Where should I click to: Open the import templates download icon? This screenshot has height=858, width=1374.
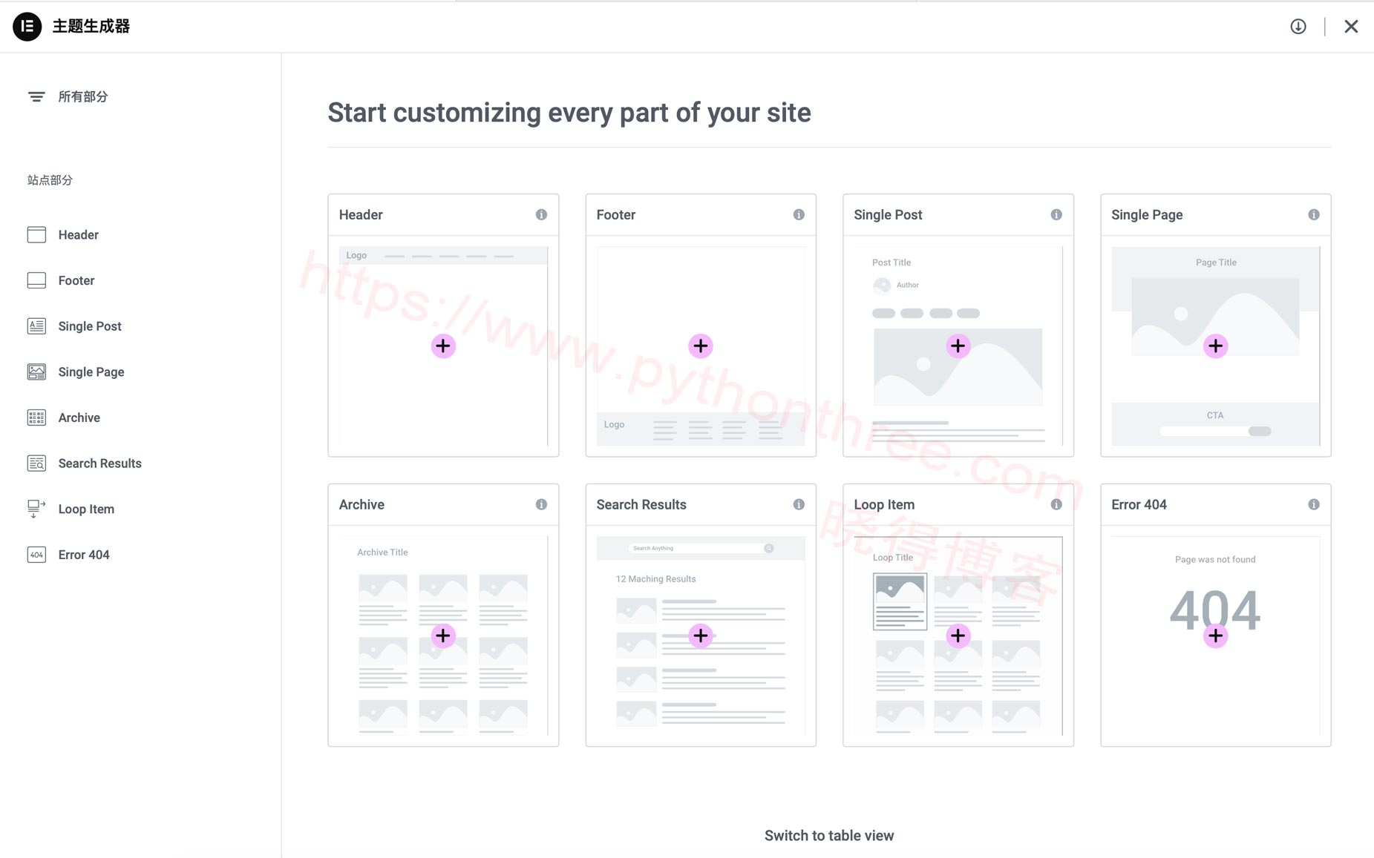coord(1298,27)
